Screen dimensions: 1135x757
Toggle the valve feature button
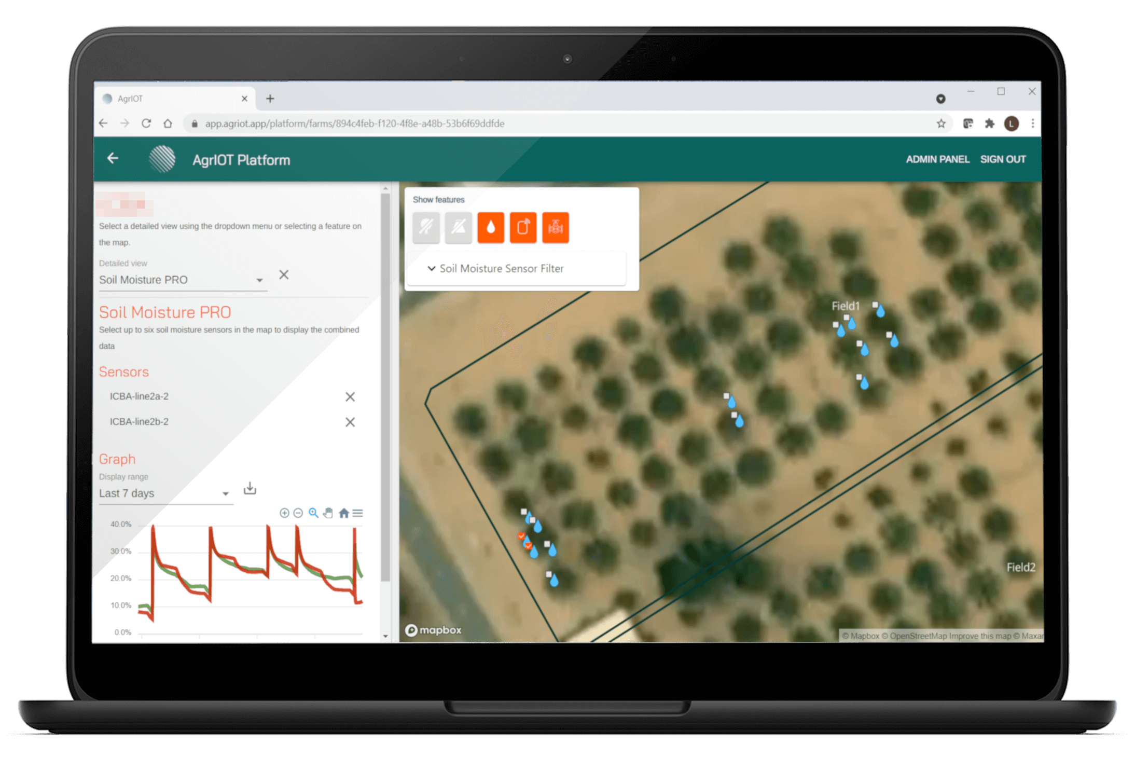click(x=555, y=227)
